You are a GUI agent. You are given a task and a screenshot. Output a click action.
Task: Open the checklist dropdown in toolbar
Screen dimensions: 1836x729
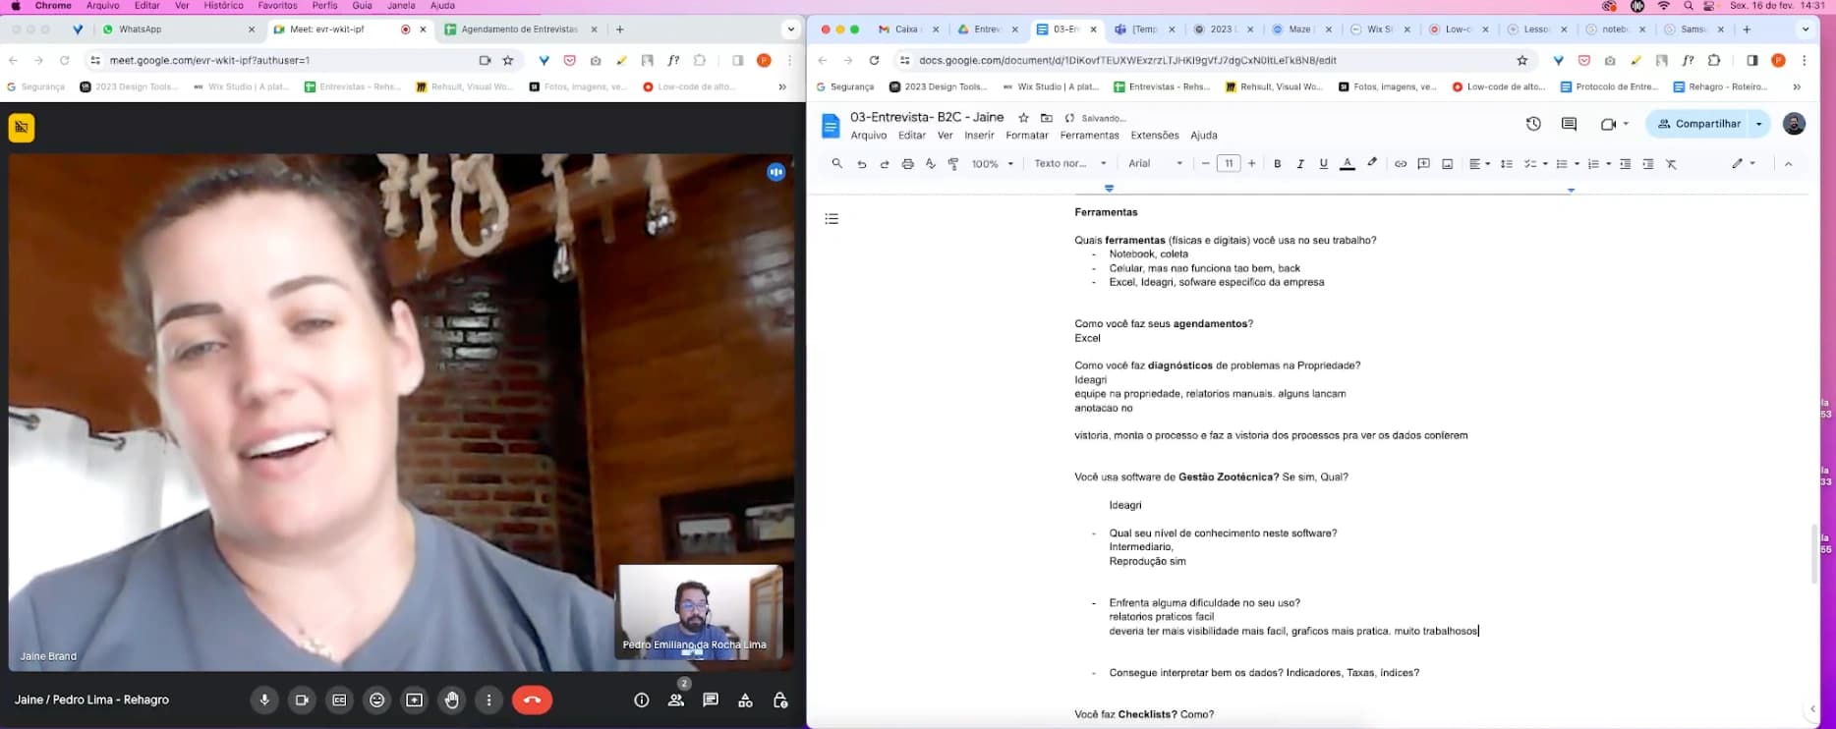pos(1535,164)
